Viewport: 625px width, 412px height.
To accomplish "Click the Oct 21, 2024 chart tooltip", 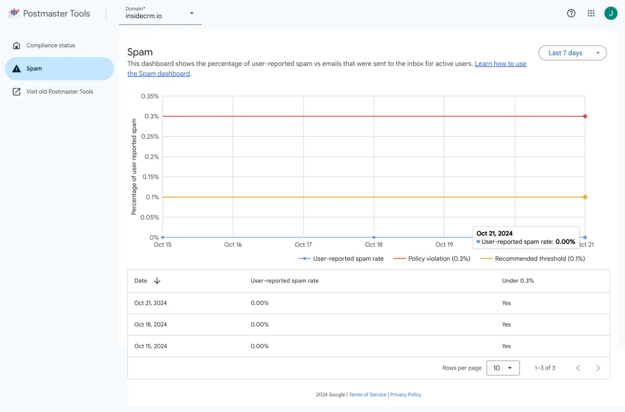I will 526,237.
